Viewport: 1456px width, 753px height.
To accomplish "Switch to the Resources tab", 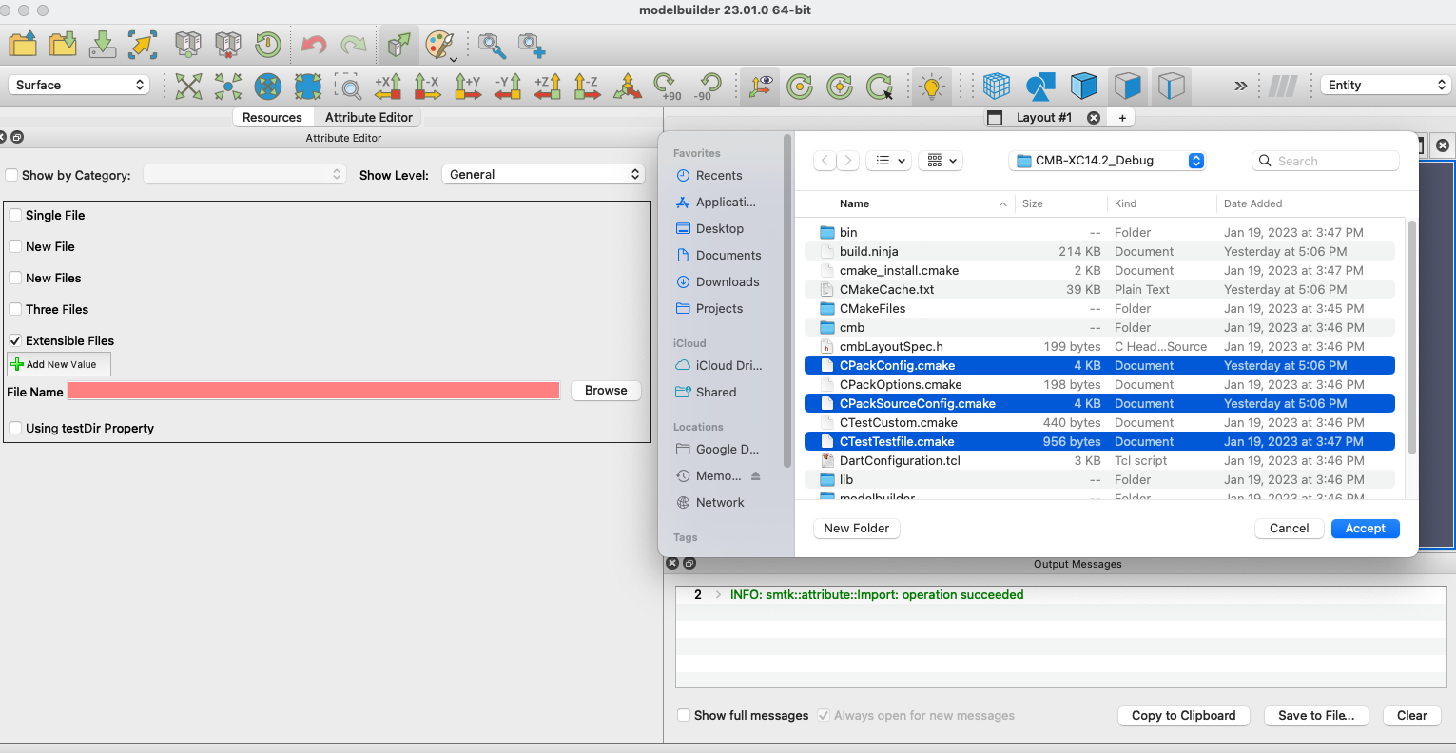I will point(272,117).
